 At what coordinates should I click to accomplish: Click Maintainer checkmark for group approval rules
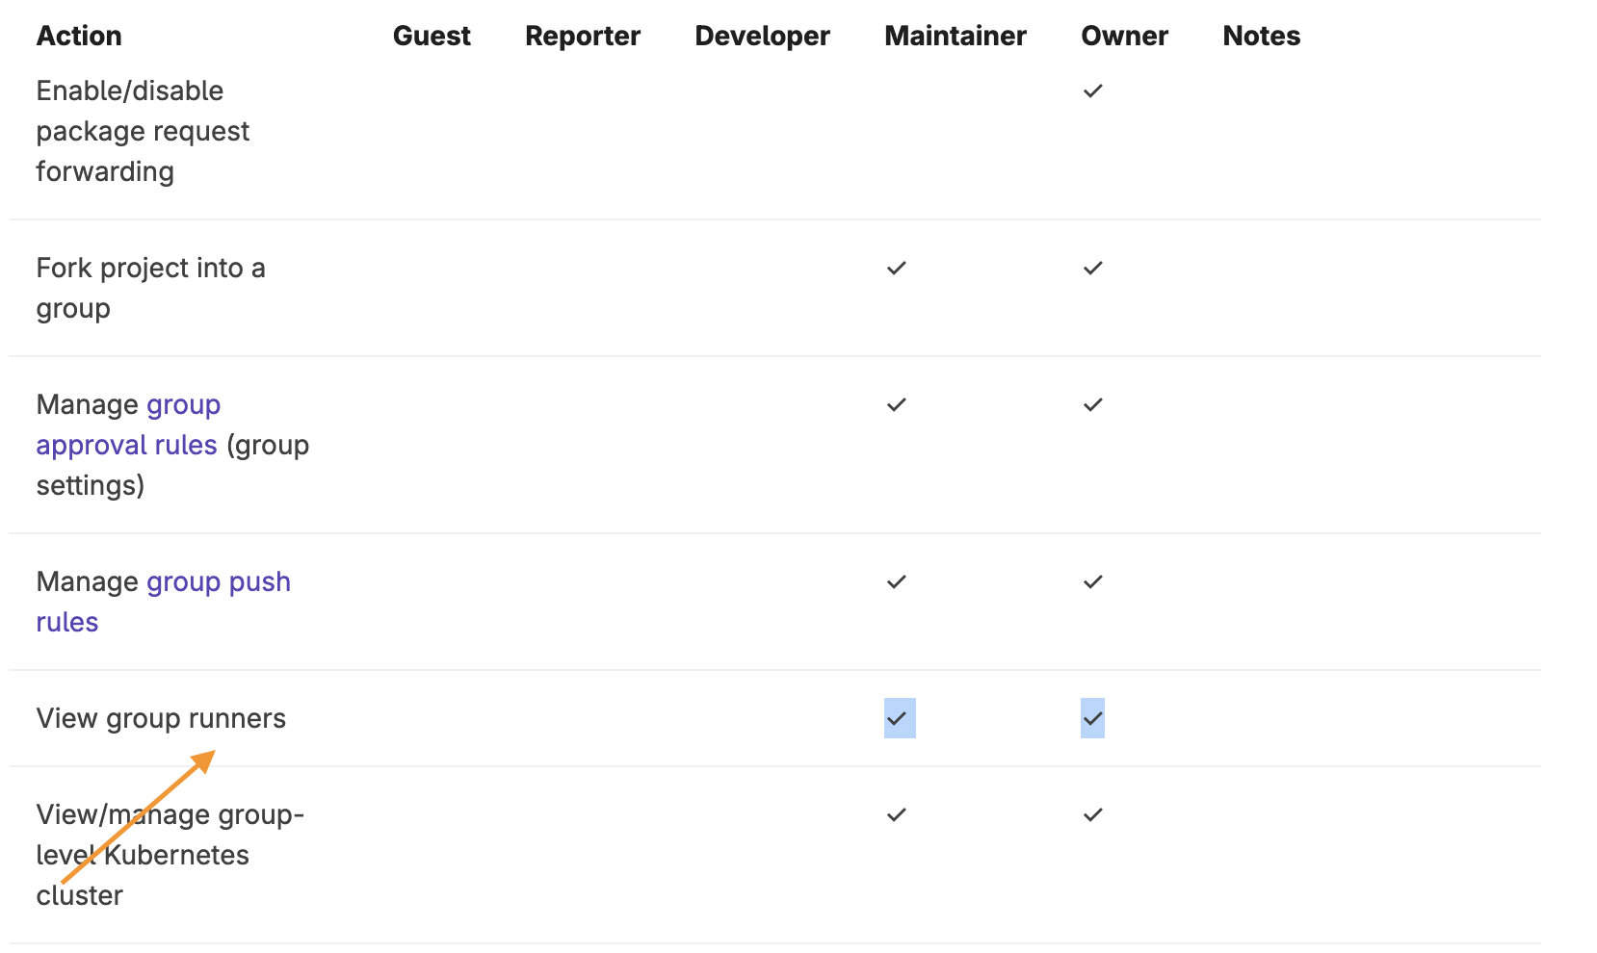(897, 405)
